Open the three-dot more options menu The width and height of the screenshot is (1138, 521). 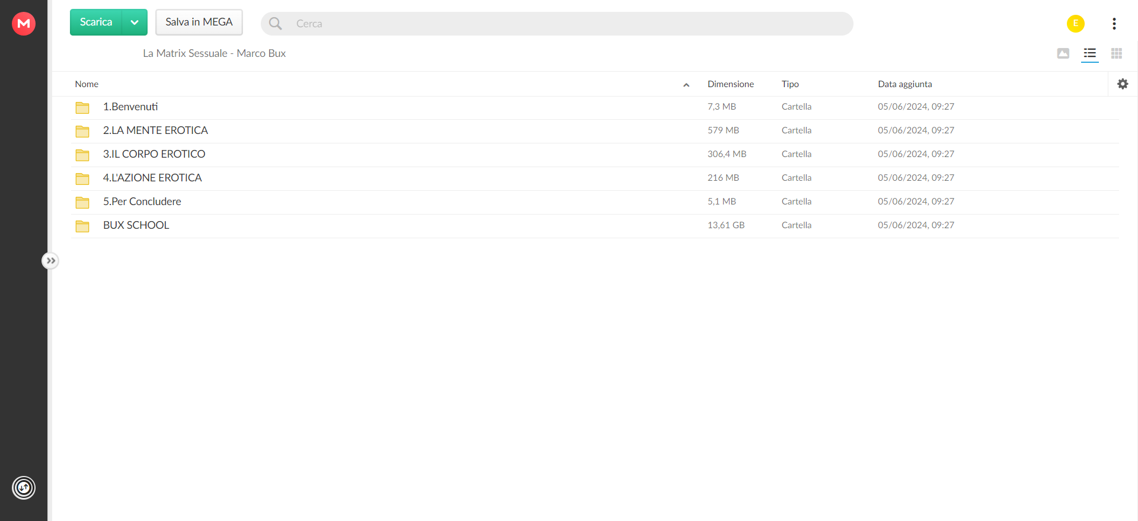coord(1114,24)
